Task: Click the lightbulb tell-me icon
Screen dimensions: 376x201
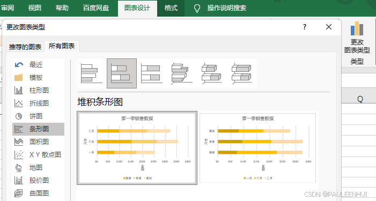Action: pyautogui.click(x=197, y=8)
